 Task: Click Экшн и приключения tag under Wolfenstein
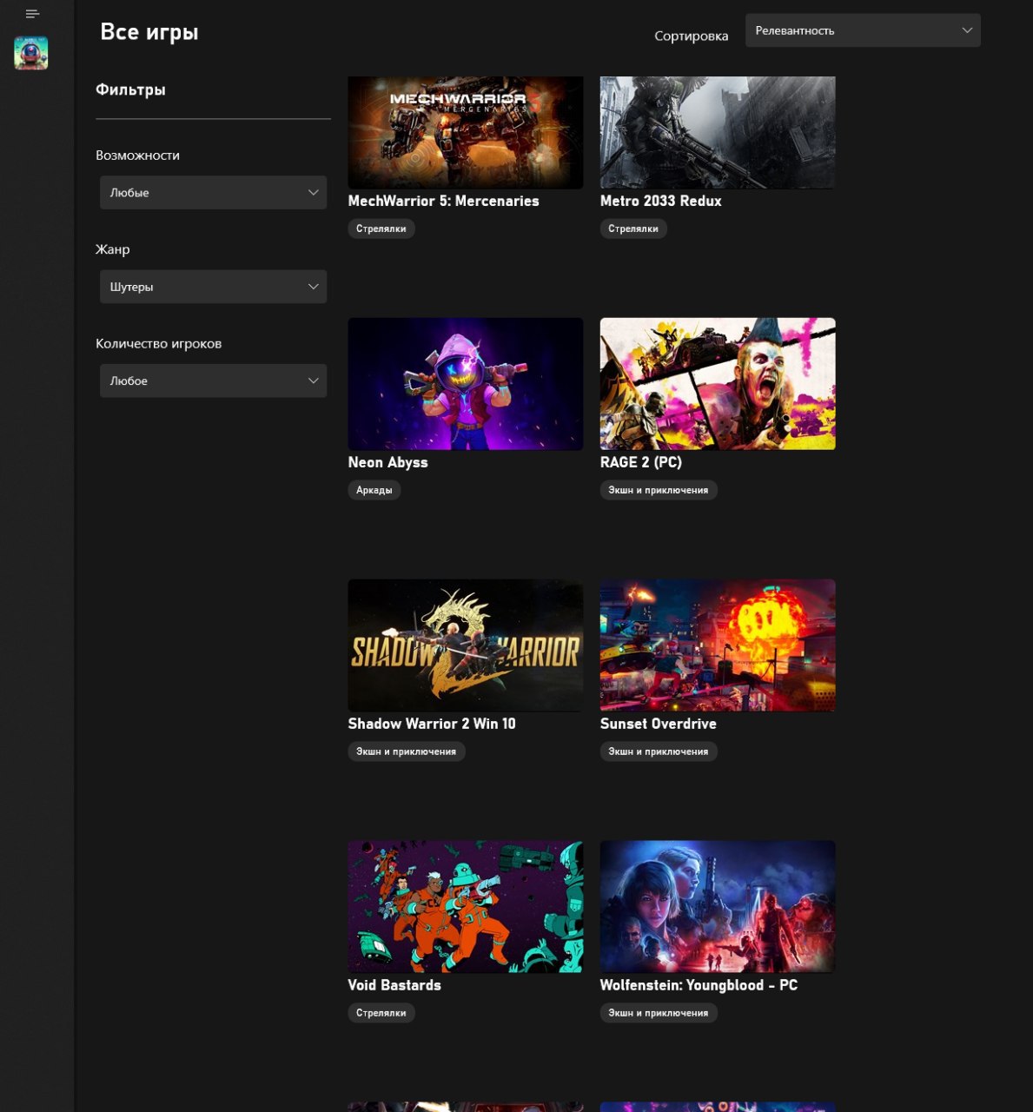[659, 1013]
